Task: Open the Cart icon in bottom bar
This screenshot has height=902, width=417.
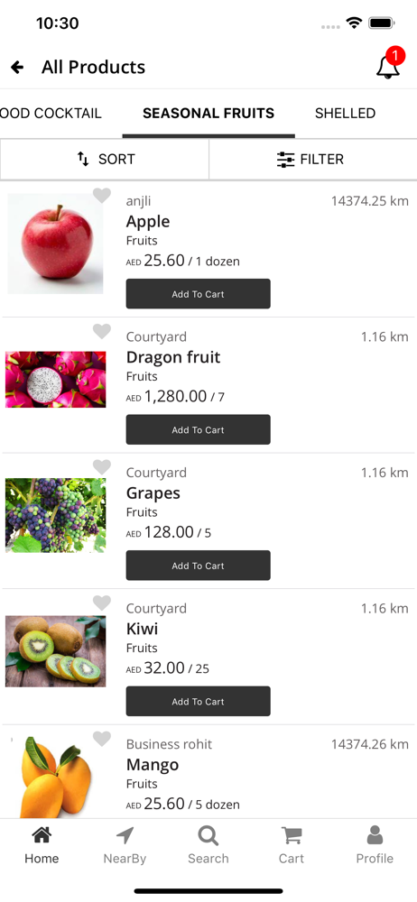Action: tap(292, 835)
